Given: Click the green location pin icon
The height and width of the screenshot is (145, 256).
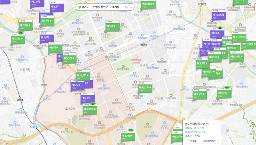Looking at the screenshot, I should pos(80,7).
